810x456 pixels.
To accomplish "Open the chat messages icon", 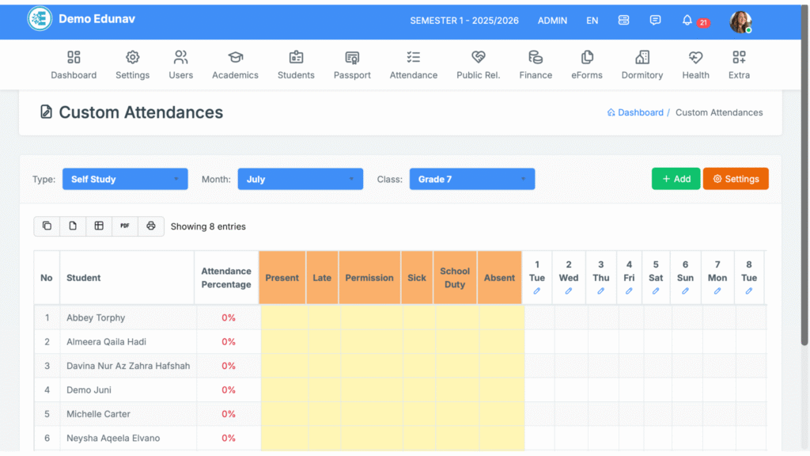I will pos(655,21).
